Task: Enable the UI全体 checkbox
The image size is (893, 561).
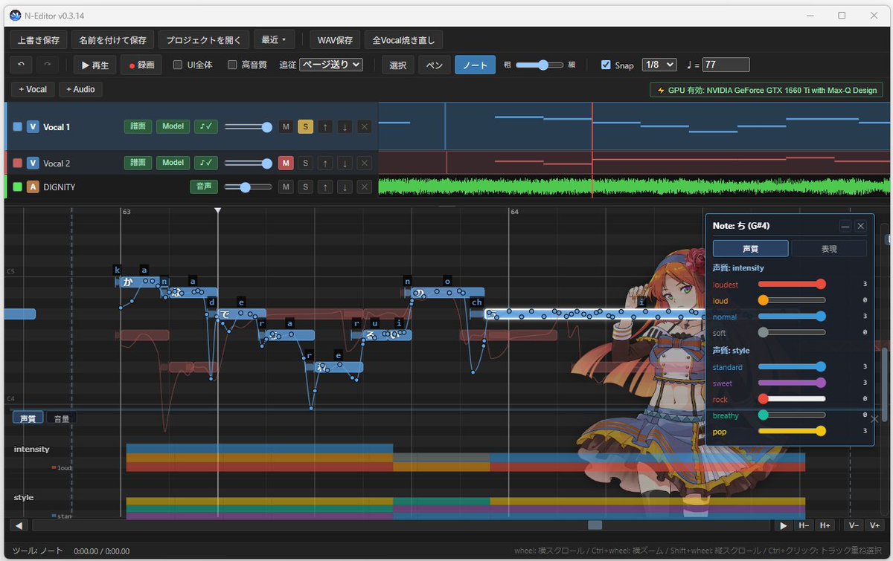Action: (178, 65)
